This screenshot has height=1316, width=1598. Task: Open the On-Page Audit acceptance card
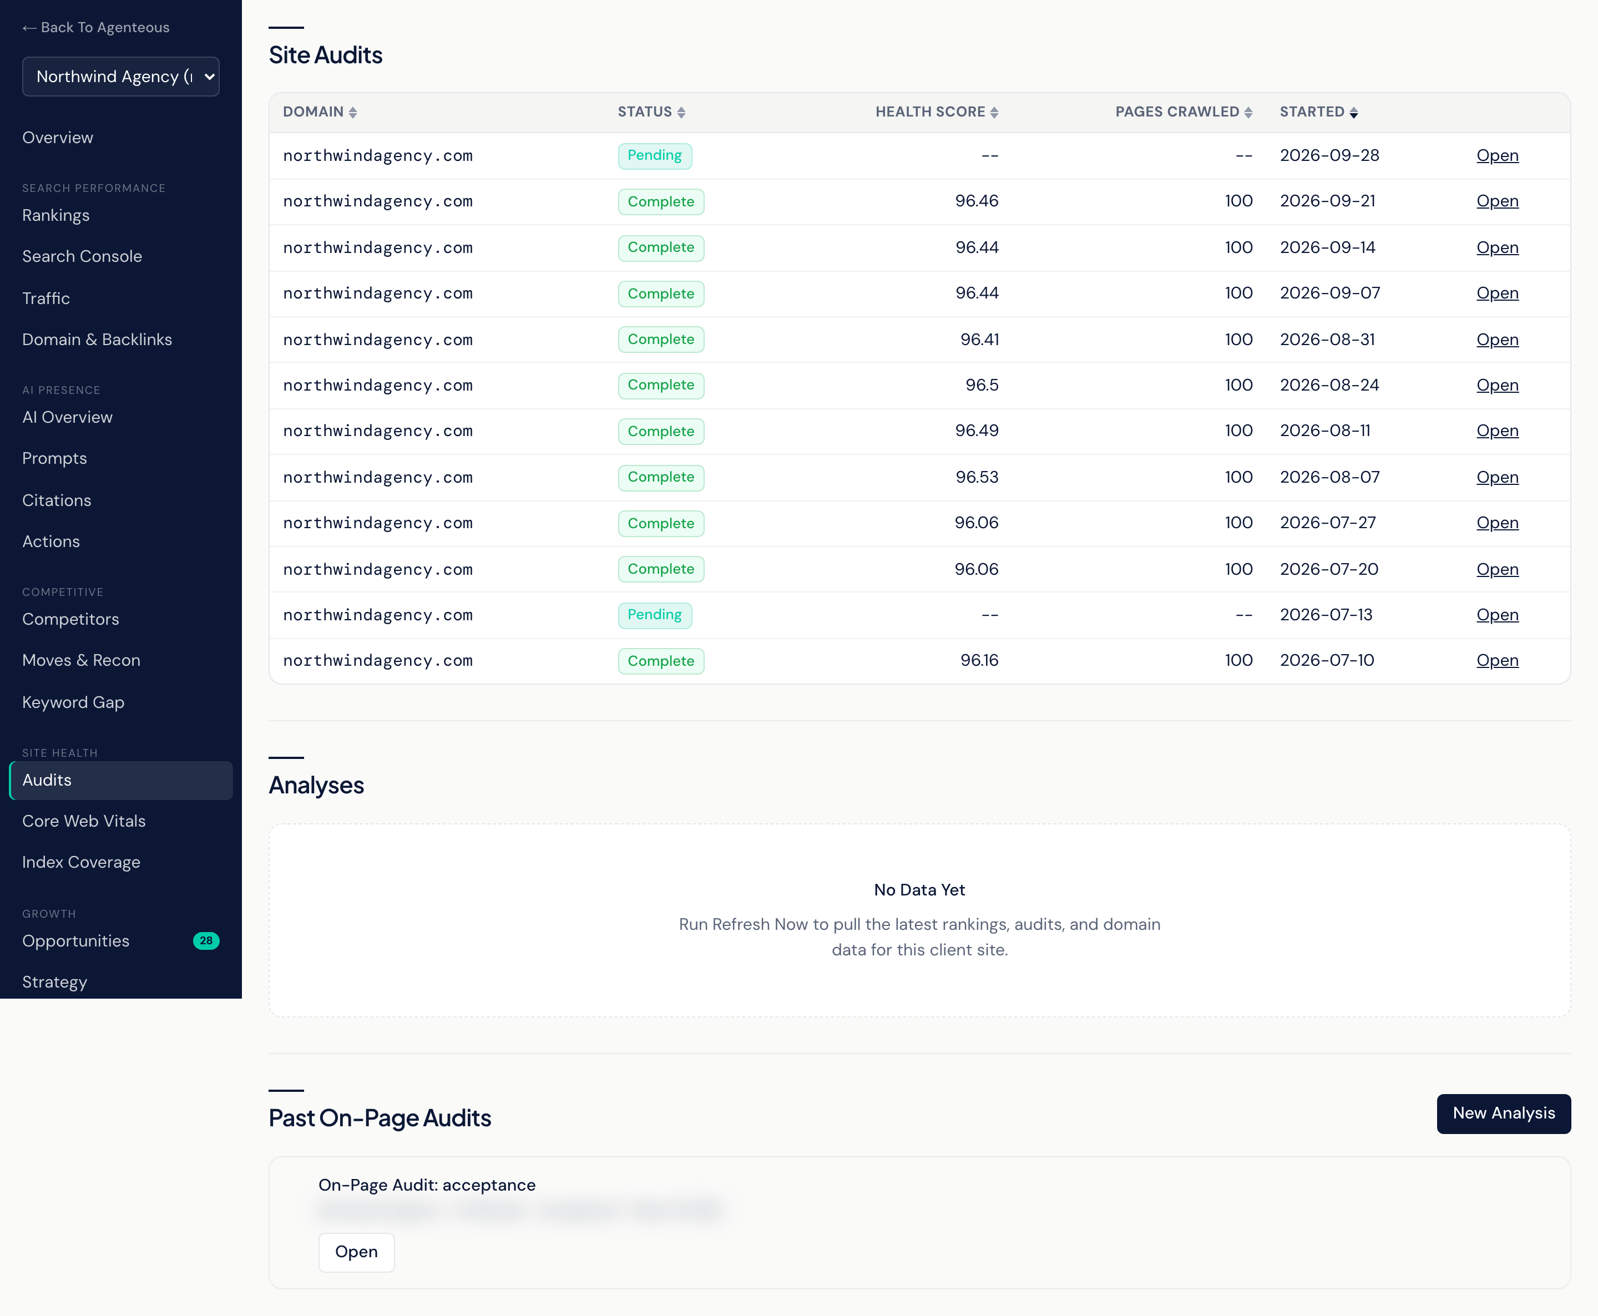(x=356, y=1252)
